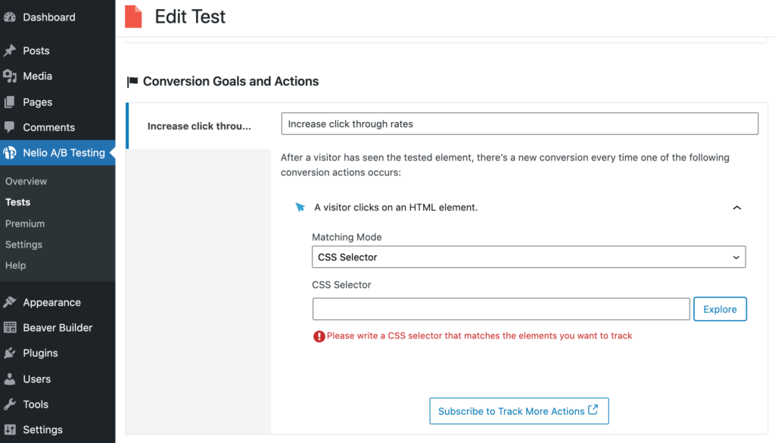
Task: Click the flag icon beside Conversion Goals
Action: [x=132, y=81]
